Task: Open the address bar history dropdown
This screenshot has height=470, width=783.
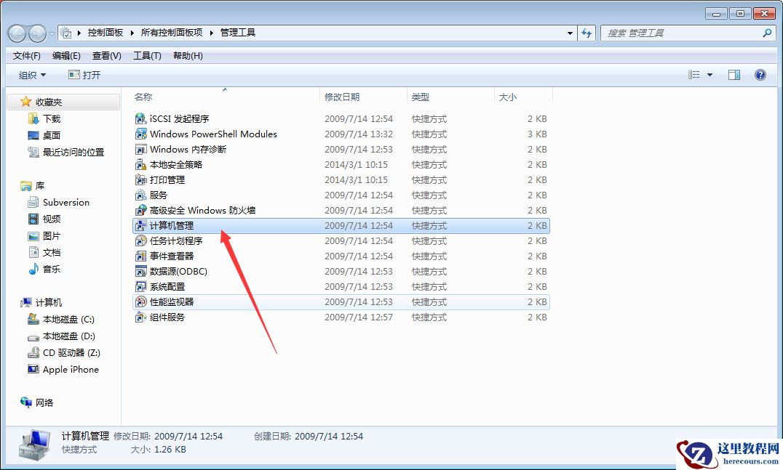Action: (x=571, y=32)
